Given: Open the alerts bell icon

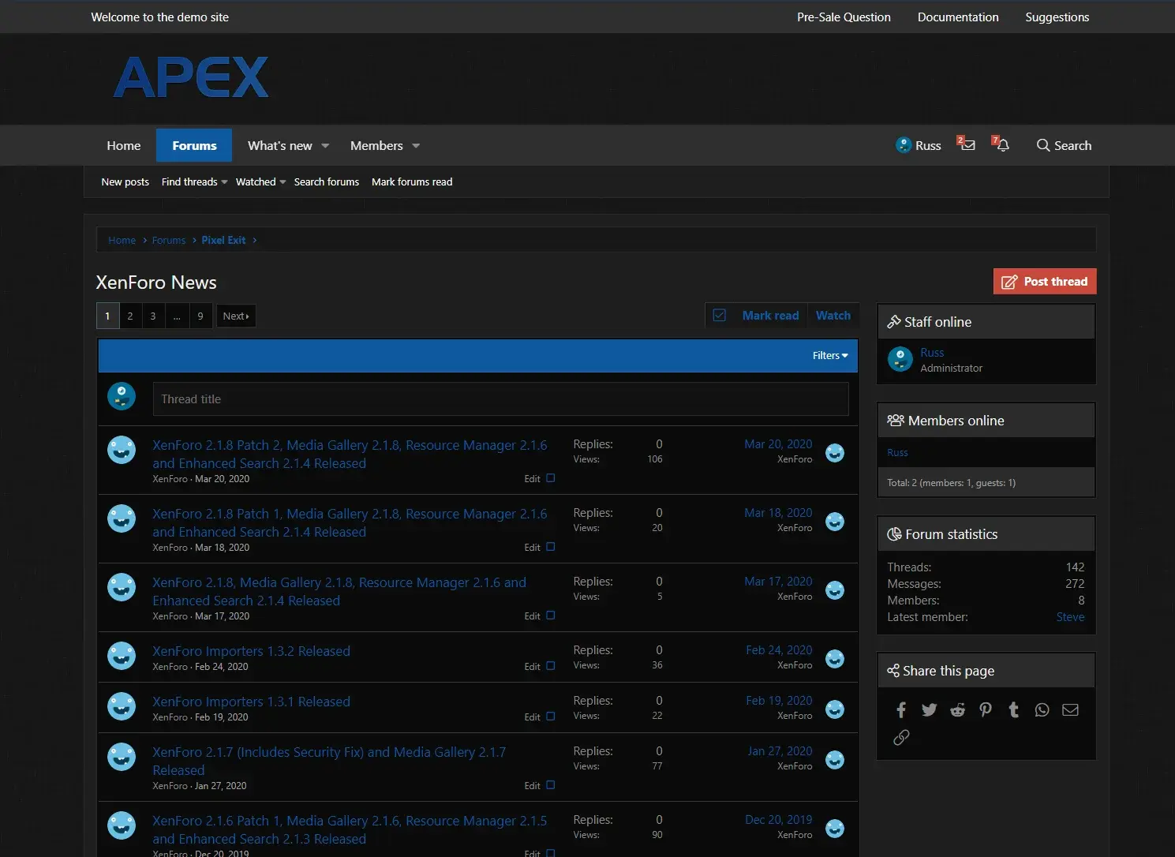Looking at the screenshot, I should click(x=1001, y=144).
